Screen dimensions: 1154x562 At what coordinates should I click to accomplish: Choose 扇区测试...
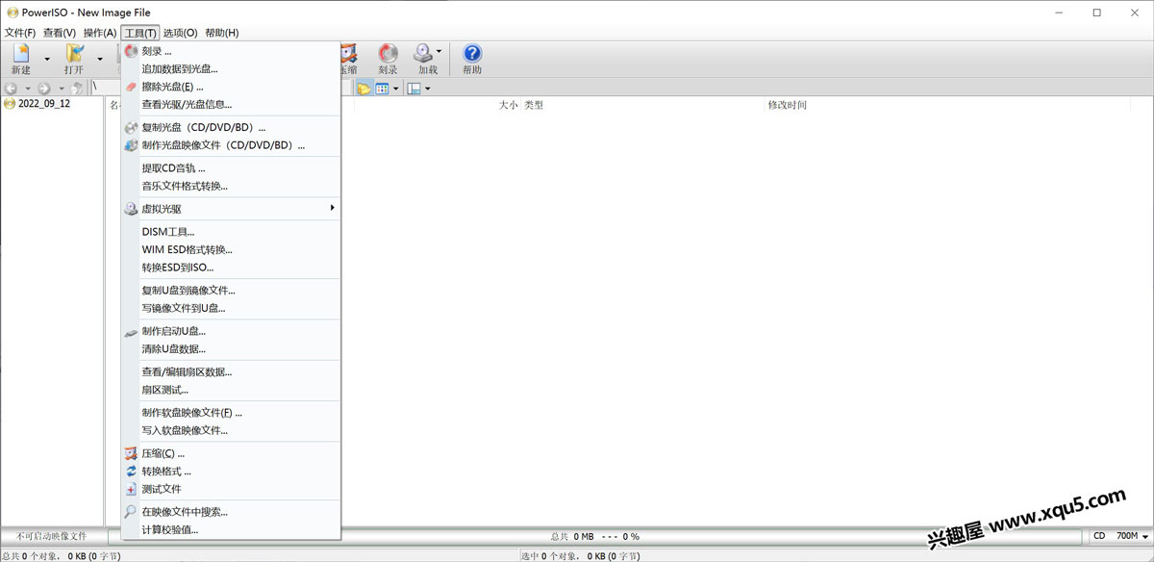[x=231, y=390]
